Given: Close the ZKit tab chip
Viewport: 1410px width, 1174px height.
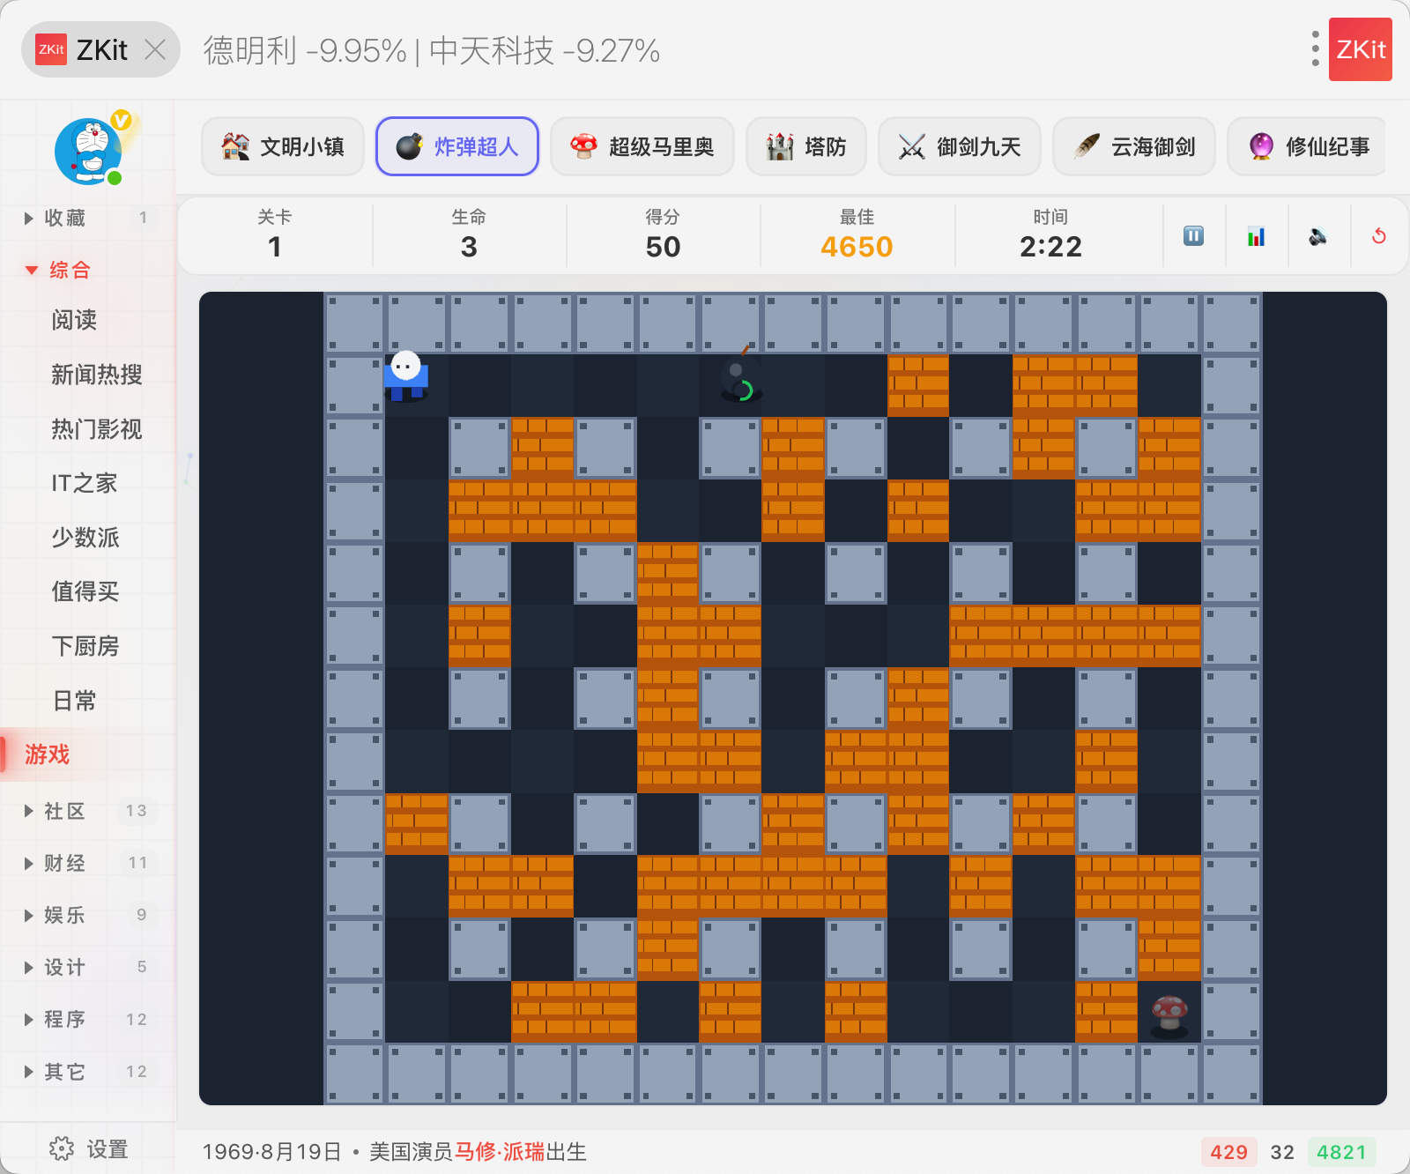Looking at the screenshot, I should [155, 49].
